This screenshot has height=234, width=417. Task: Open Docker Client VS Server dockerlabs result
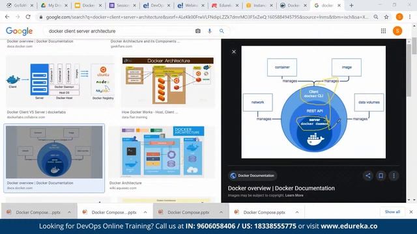pos(36,112)
